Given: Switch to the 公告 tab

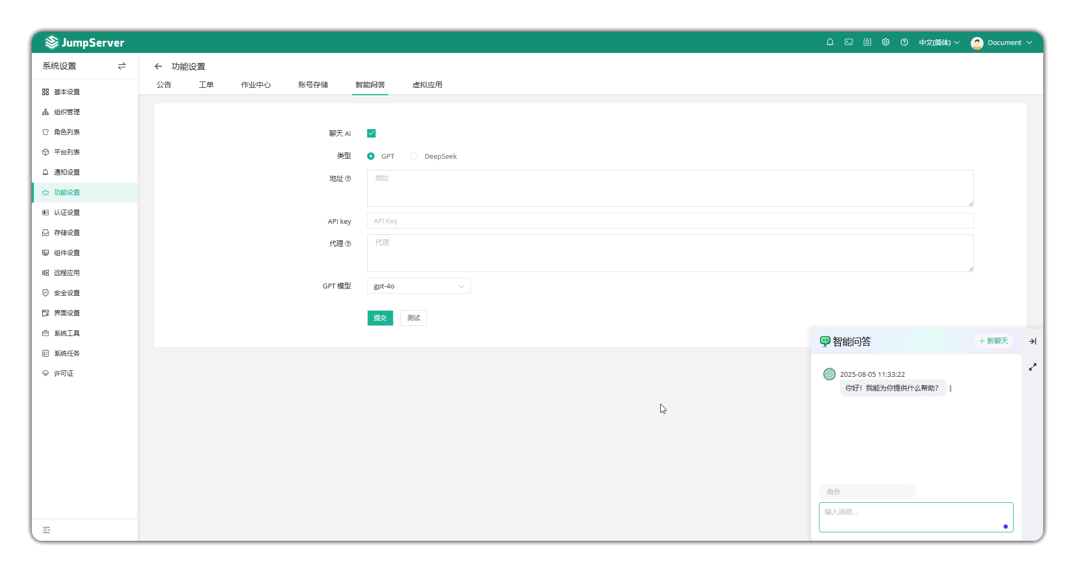Looking at the screenshot, I should point(164,85).
